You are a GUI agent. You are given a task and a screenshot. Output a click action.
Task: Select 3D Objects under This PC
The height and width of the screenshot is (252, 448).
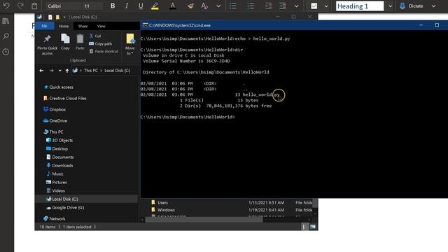tap(59, 140)
